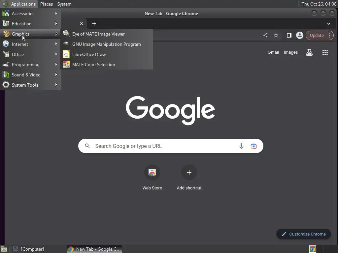The height and width of the screenshot is (253, 338).
Task: Click the Accessories scissors icon
Action: point(6,13)
